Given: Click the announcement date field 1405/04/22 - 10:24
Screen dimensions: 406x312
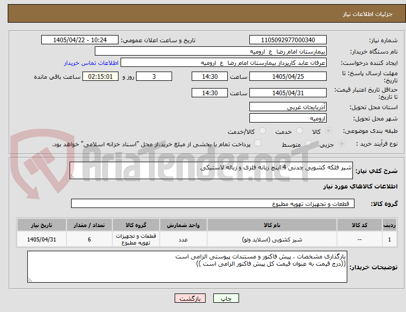Looking at the screenshot, I should (x=80, y=40).
